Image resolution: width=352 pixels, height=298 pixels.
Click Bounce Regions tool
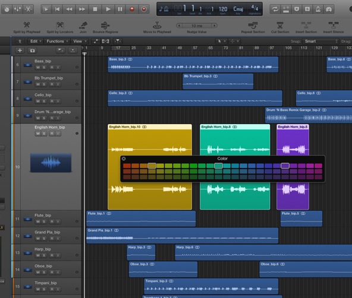click(105, 27)
